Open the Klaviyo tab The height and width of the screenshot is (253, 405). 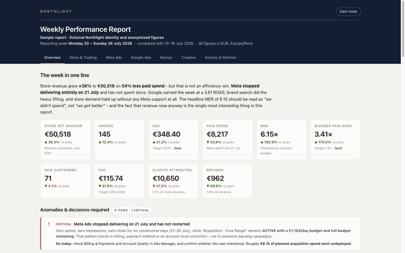click(x=166, y=58)
